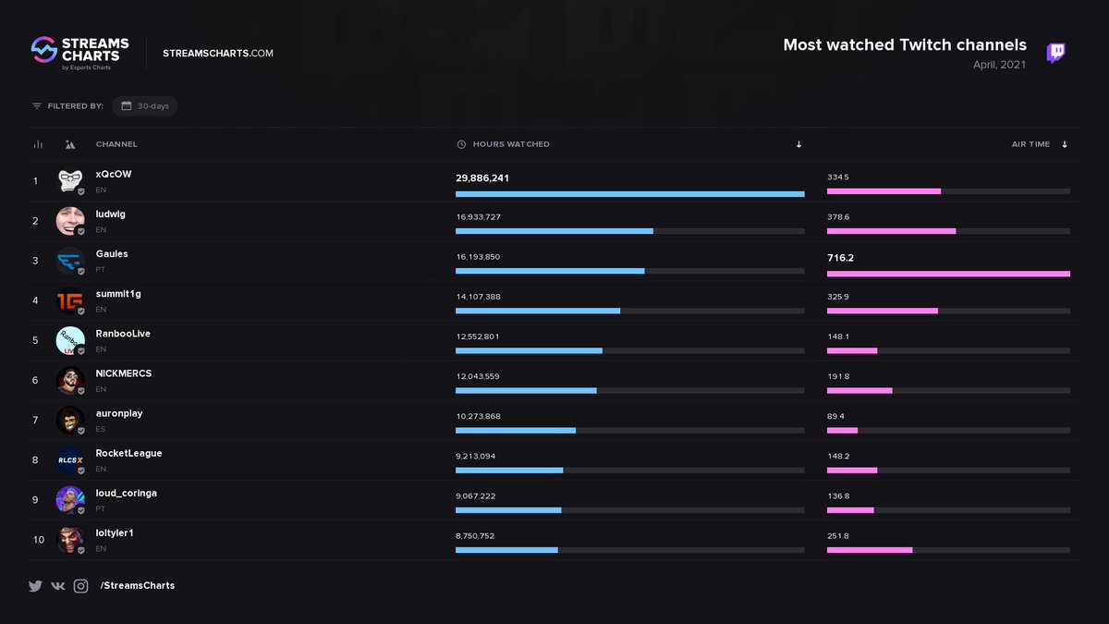Select the bar chart column header icon
1109x624 pixels.
37,144
